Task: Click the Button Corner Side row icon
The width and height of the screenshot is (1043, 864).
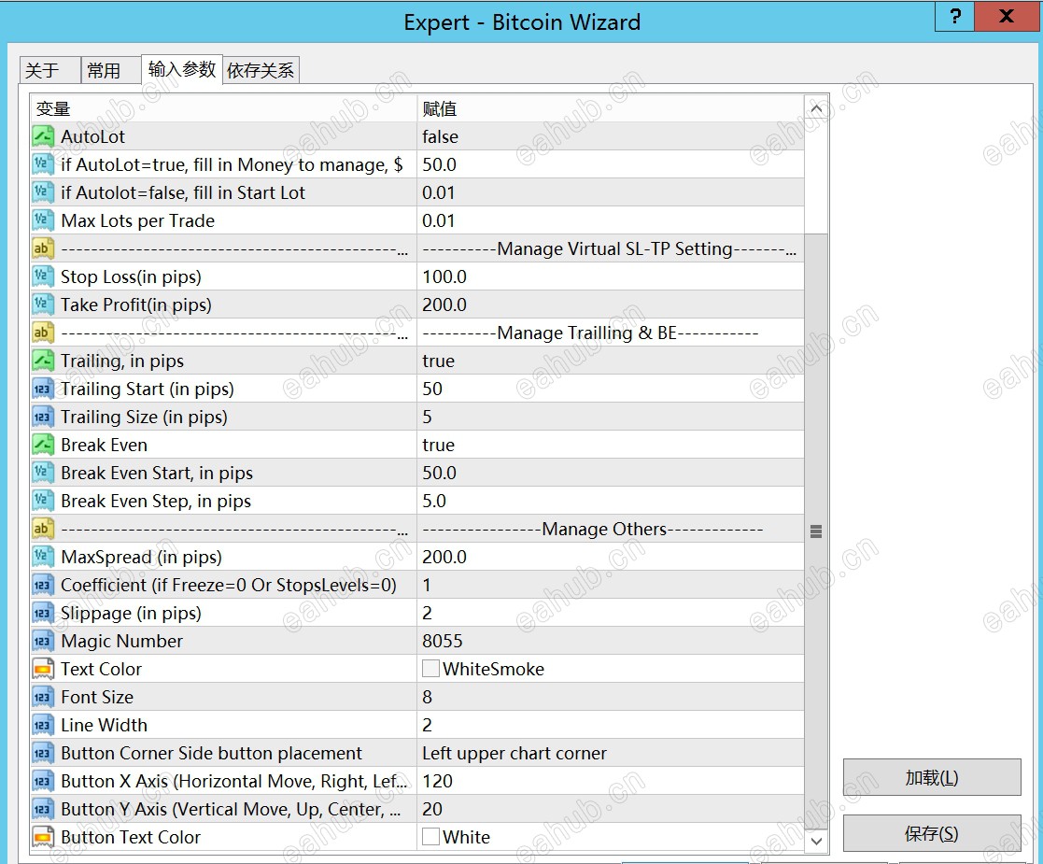Action: point(43,753)
